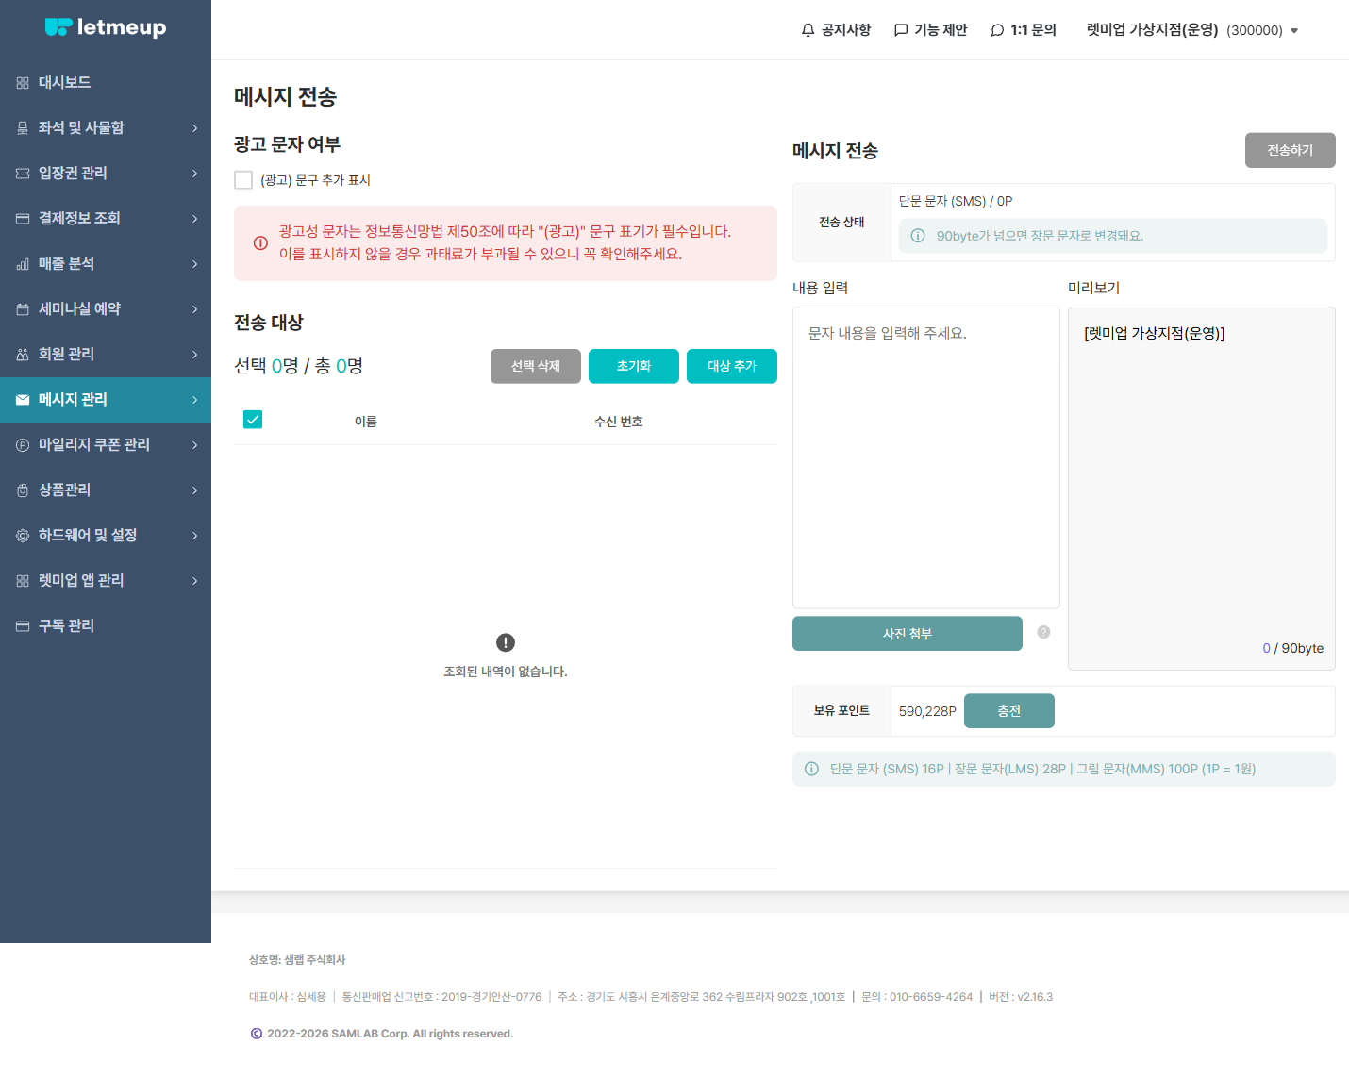Click the calendar icon beside 세미나실 예약
This screenshot has width=1349, height=1079.
click(23, 309)
